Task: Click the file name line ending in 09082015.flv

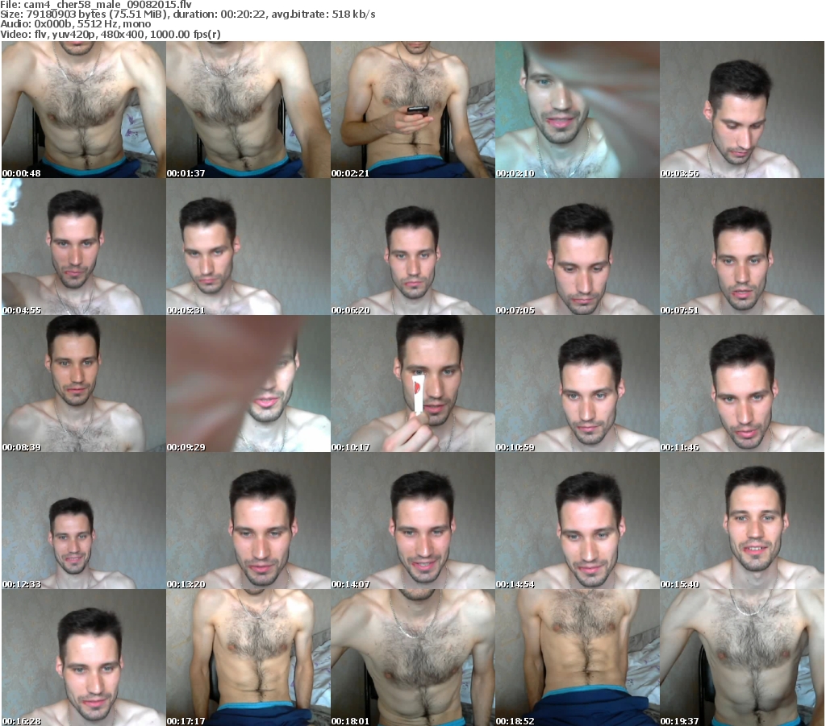Action: pyautogui.click(x=96, y=5)
